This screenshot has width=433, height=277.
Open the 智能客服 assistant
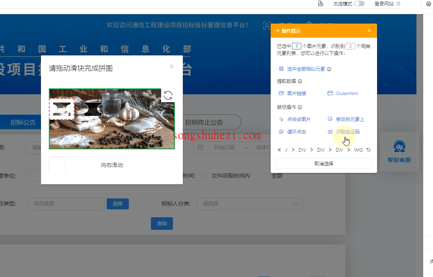pos(399,152)
